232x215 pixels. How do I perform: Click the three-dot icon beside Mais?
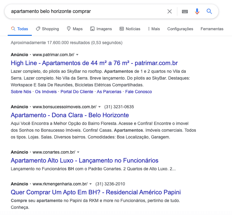(x=149, y=29)
